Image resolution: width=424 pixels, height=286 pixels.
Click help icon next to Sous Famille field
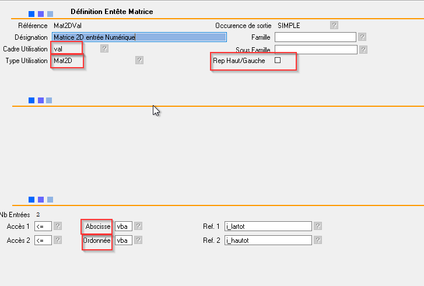(x=362, y=50)
